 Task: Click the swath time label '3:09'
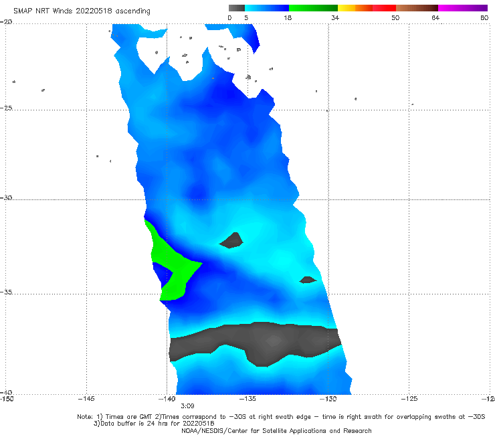click(x=187, y=406)
